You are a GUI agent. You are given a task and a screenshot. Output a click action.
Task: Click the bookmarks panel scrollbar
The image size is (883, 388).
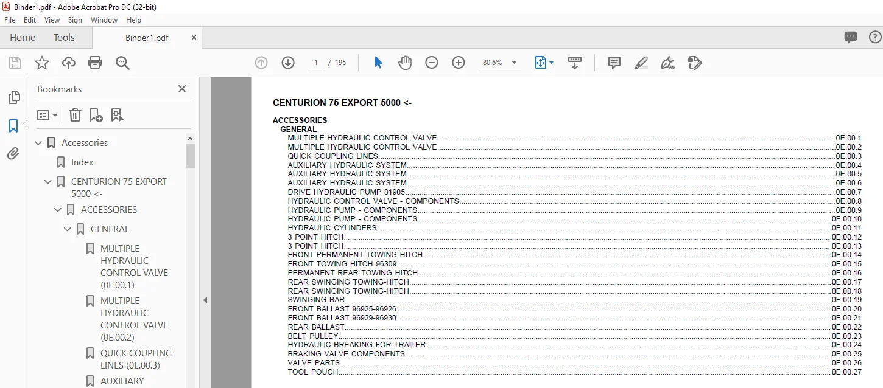pyautogui.click(x=191, y=155)
